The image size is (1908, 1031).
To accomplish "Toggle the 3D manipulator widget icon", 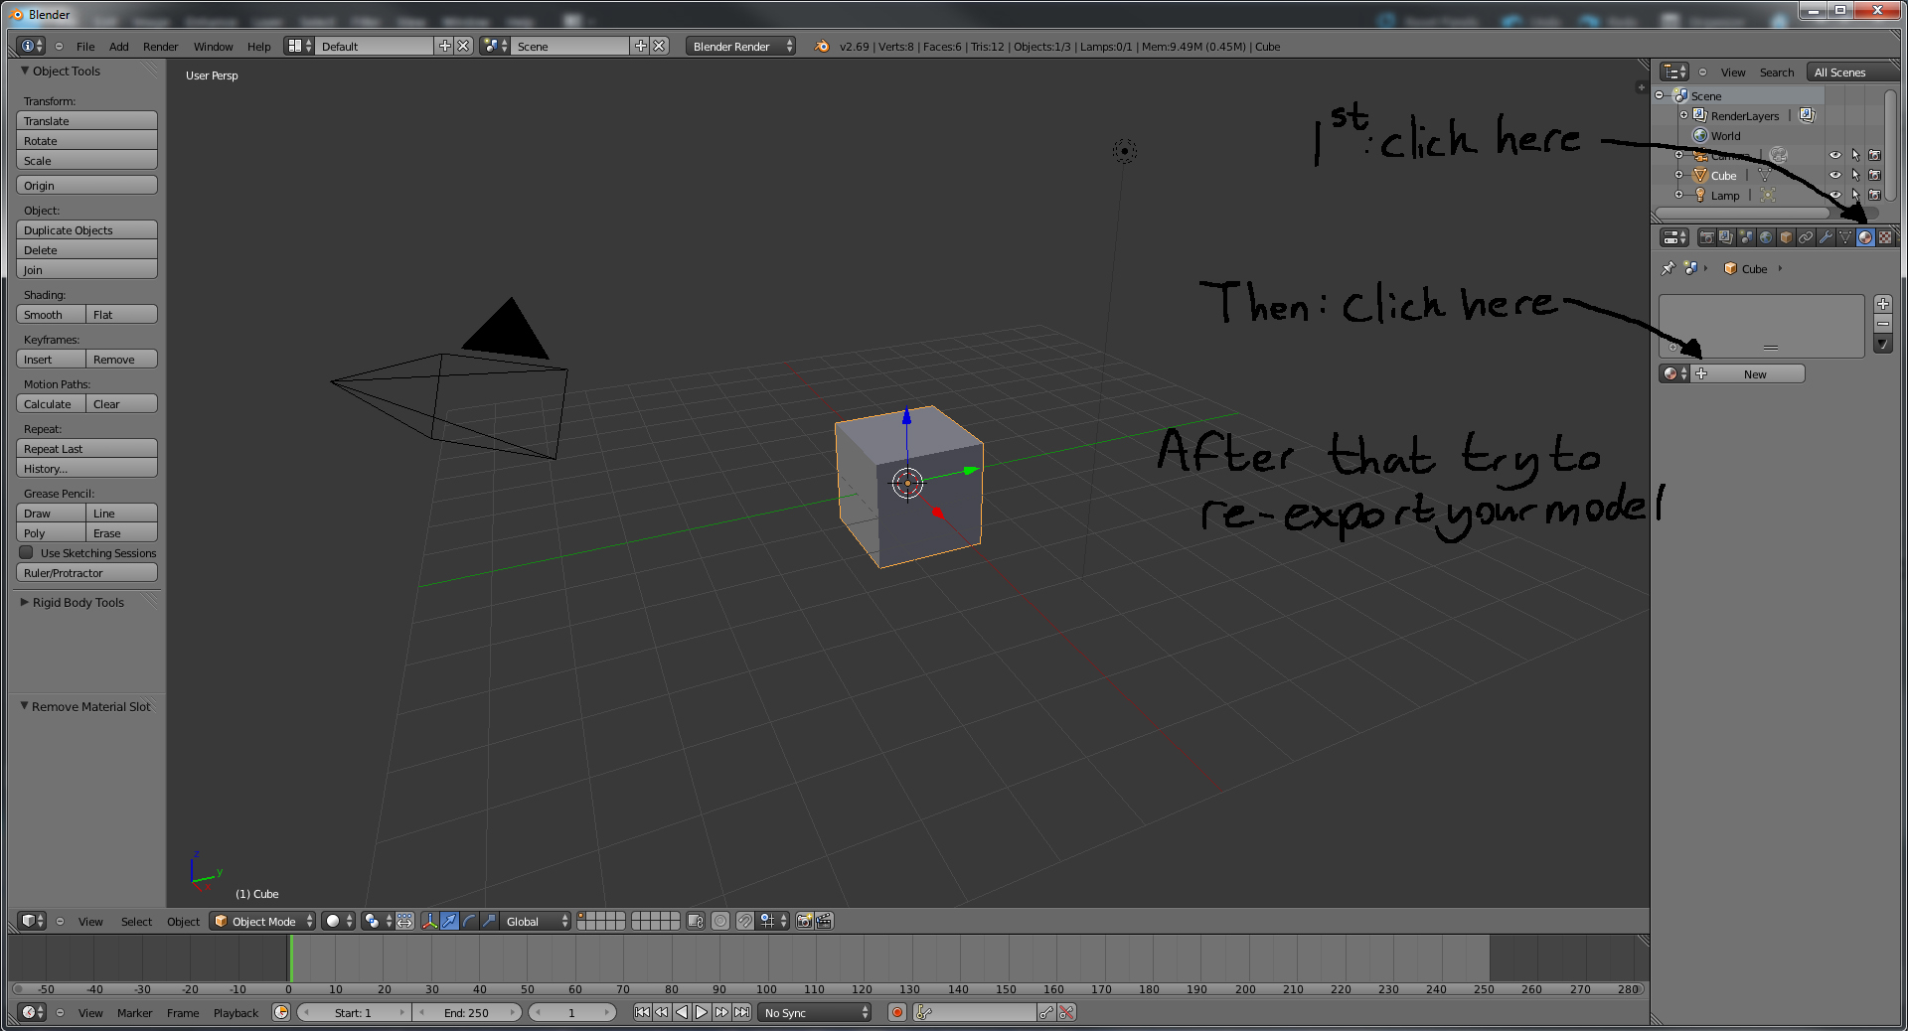I will click(x=430, y=921).
